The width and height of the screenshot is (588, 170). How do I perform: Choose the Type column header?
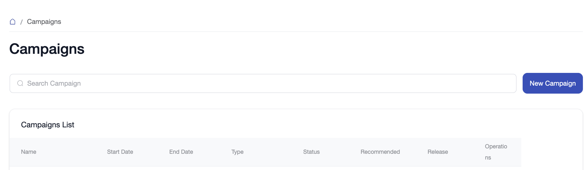pyautogui.click(x=237, y=152)
